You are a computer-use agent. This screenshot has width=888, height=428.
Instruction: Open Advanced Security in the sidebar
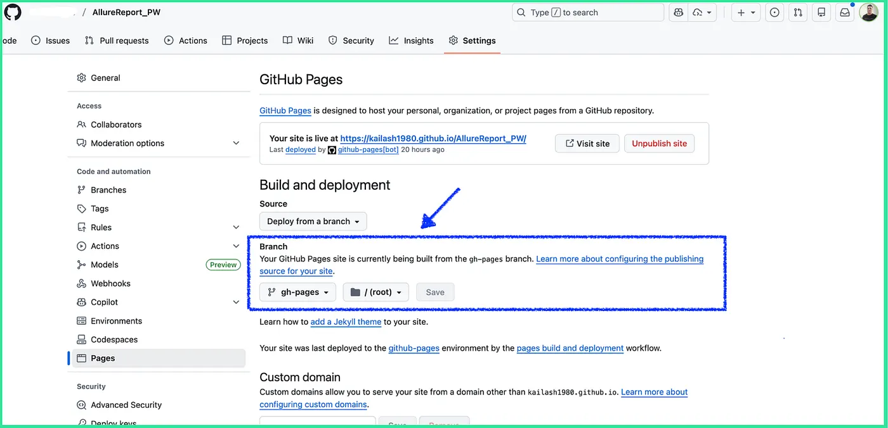point(159,405)
